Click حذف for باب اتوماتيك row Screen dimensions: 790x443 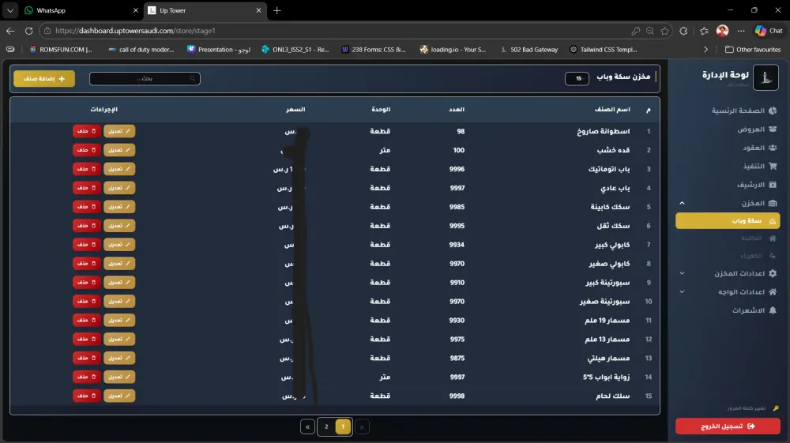[87, 169]
